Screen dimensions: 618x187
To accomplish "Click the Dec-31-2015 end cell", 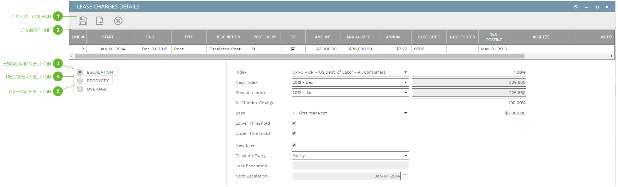I will [150, 49].
